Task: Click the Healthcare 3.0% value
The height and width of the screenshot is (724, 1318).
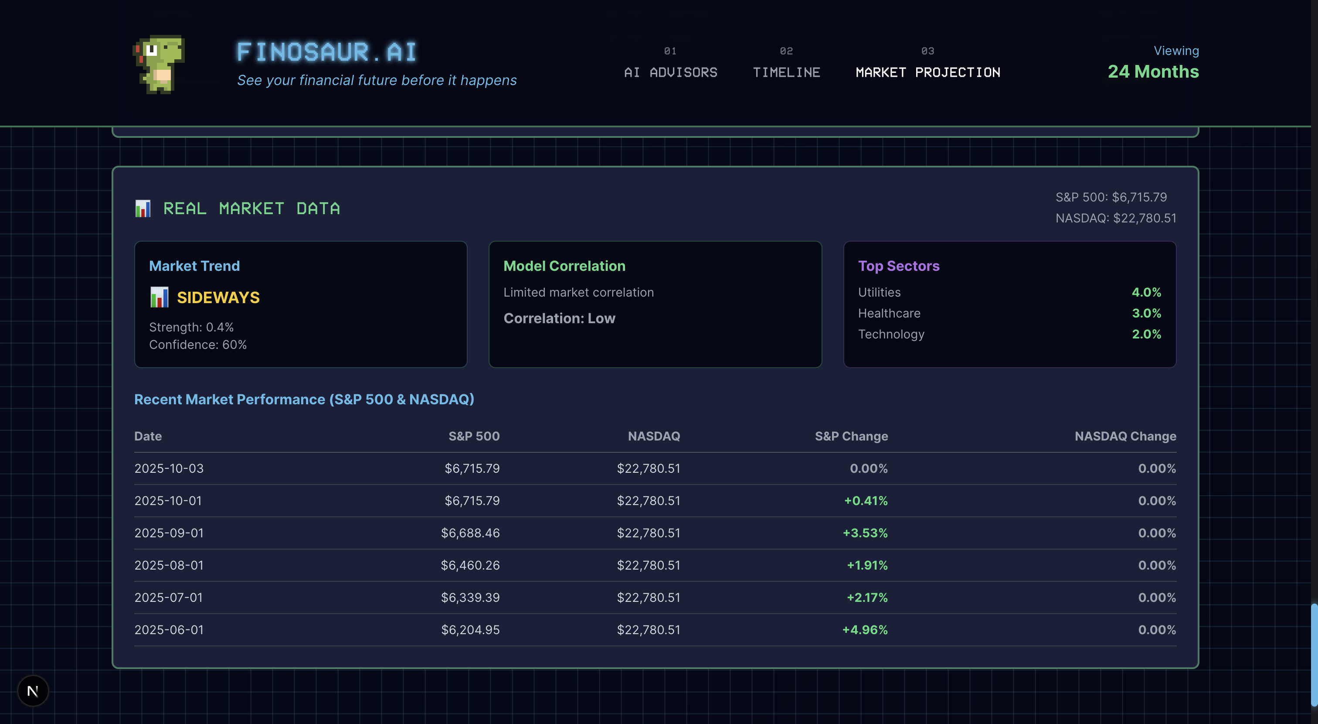Action: pyautogui.click(x=1146, y=313)
